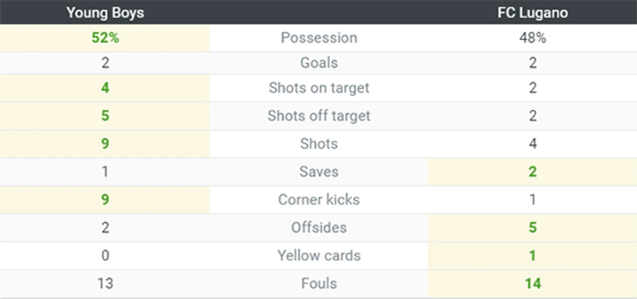Click the Corner kicks label
Viewport: 637px width, 299px height.
pos(319,199)
